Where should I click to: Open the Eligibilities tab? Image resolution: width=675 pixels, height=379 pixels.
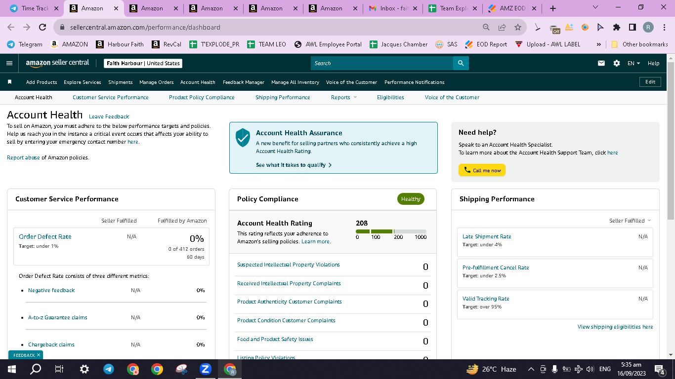click(x=390, y=97)
